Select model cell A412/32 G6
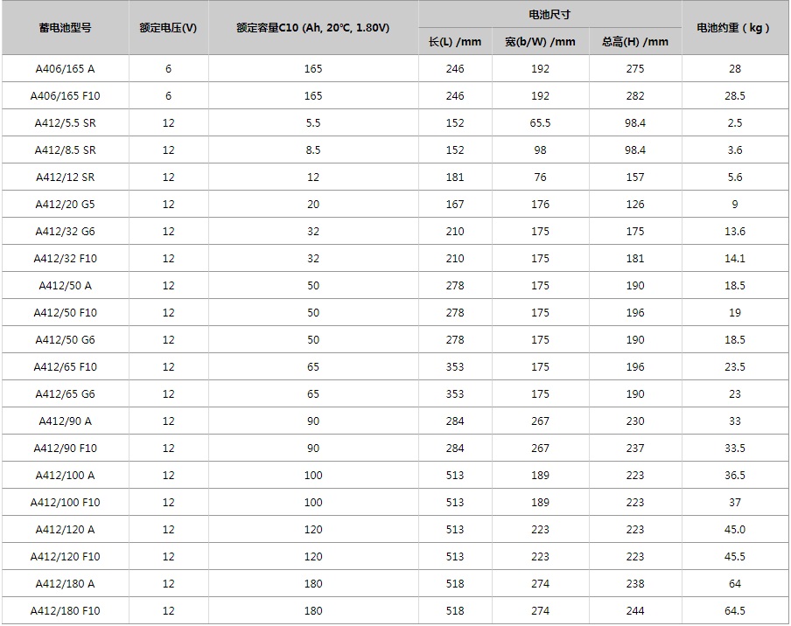 65,232
